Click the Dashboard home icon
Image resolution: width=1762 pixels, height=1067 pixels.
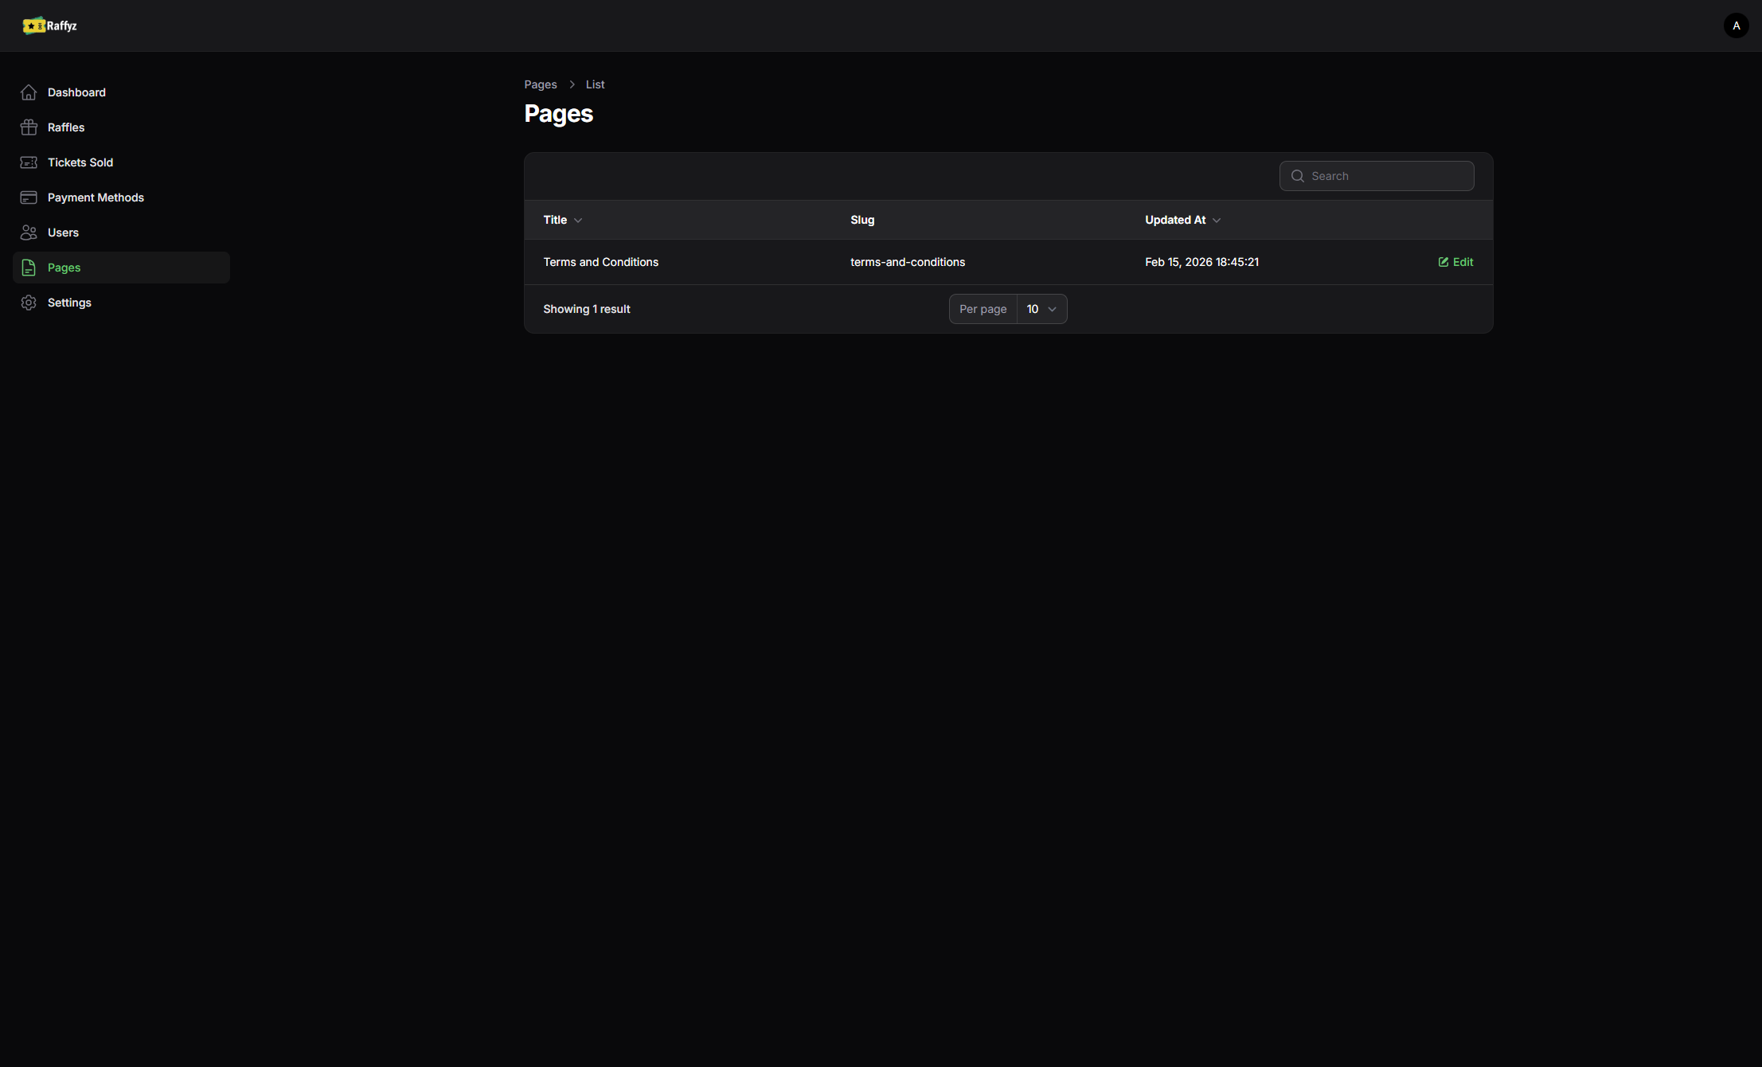[x=29, y=92]
